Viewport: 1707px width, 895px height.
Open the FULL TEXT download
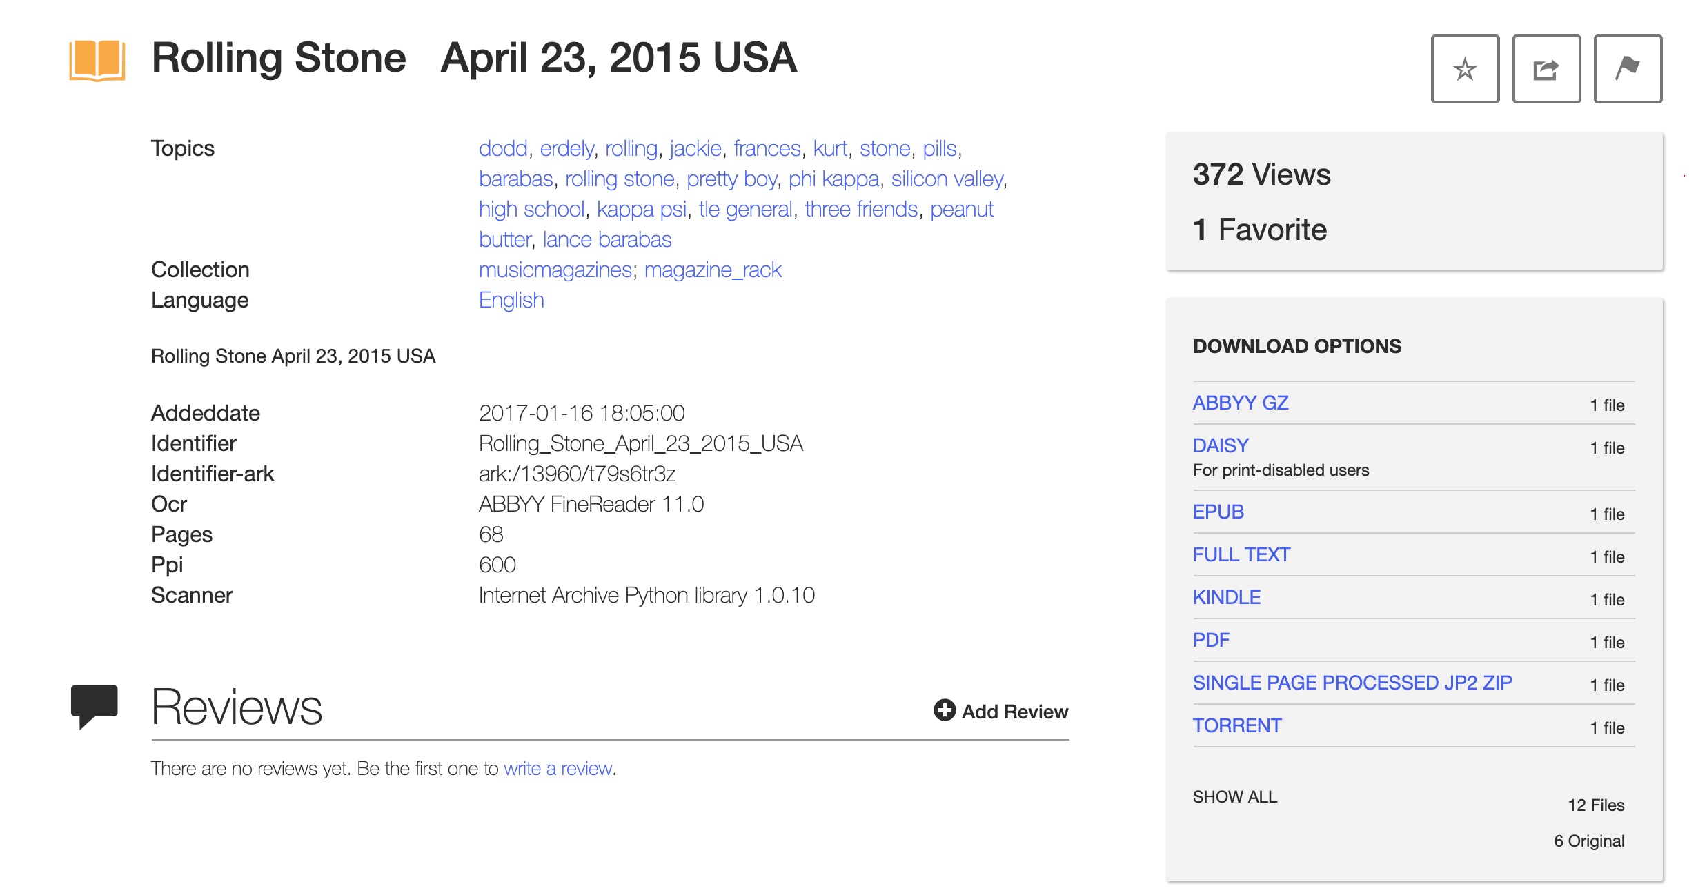click(1241, 554)
